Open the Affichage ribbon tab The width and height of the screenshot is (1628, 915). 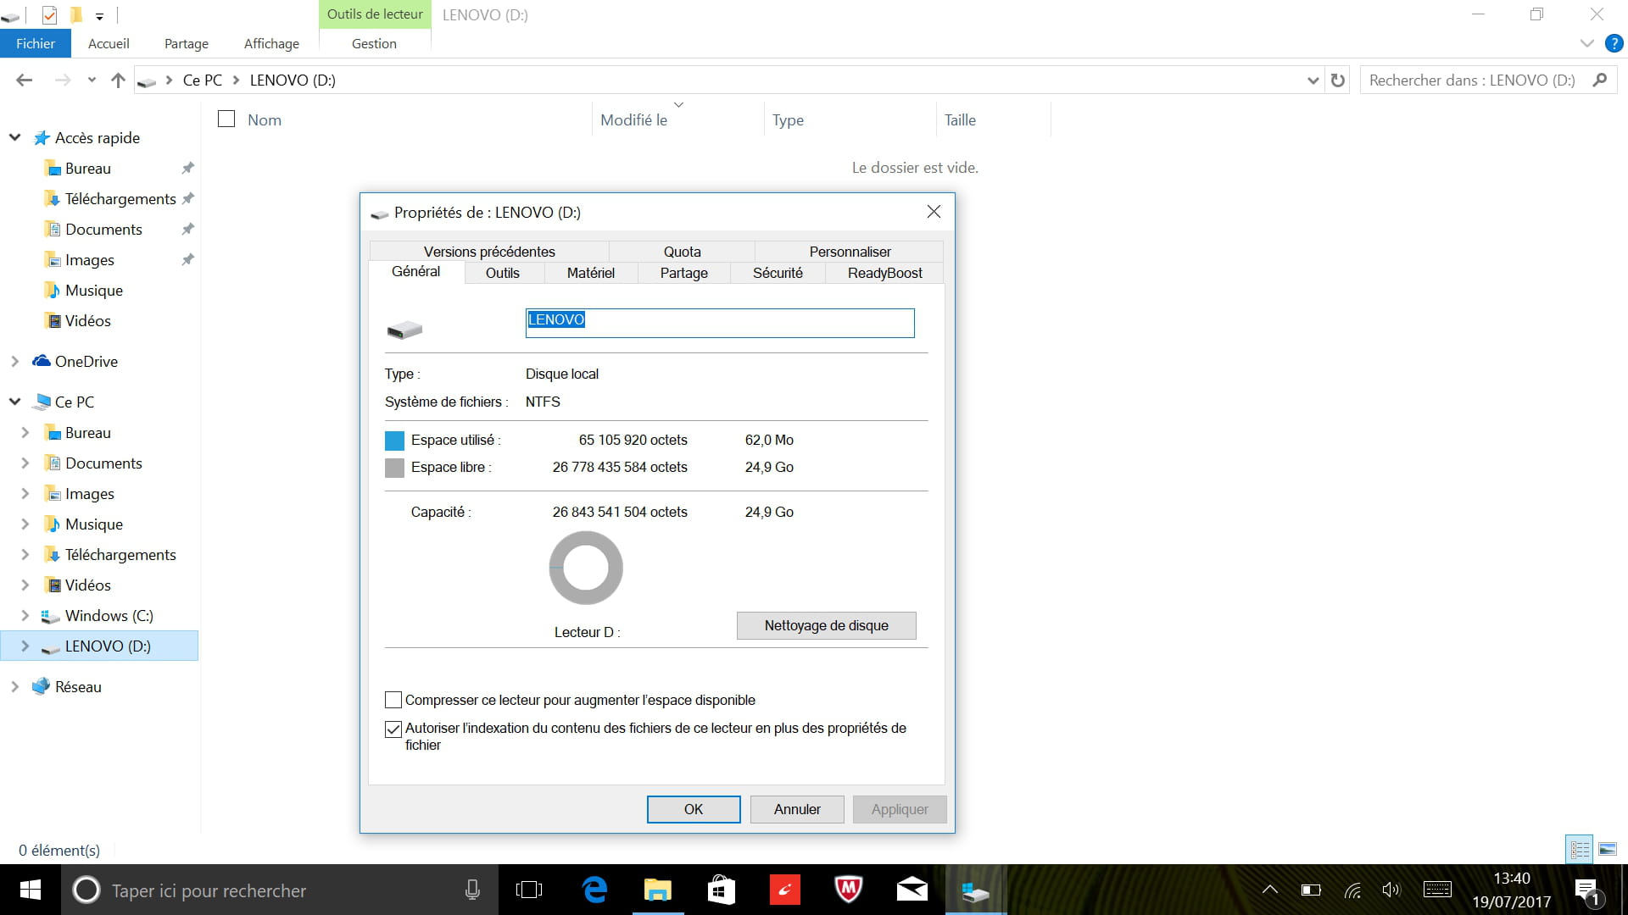(271, 43)
